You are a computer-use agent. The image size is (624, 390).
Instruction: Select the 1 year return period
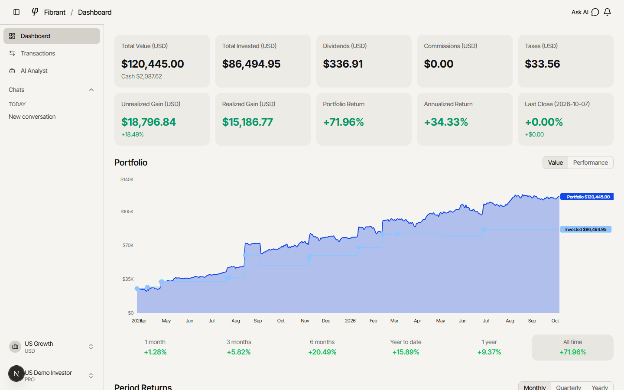[x=489, y=347]
